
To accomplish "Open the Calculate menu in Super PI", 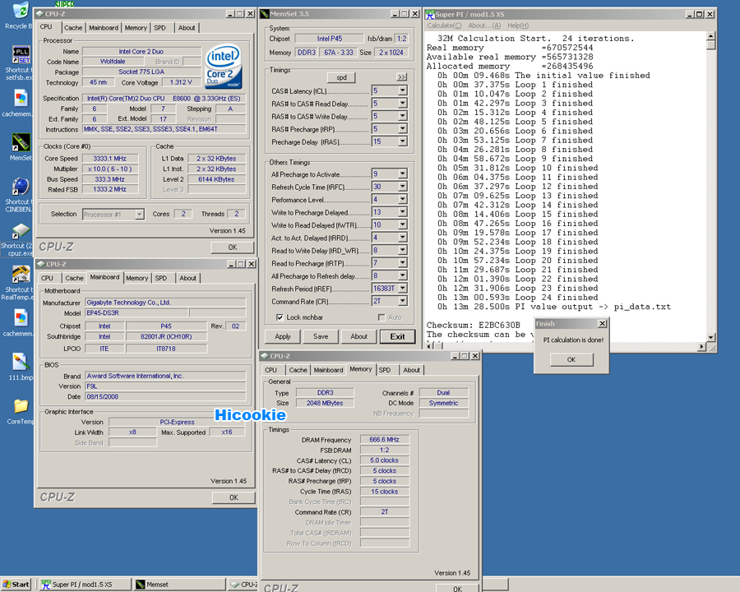I will [x=444, y=25].
